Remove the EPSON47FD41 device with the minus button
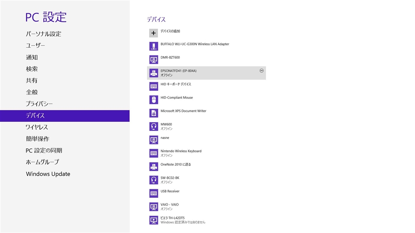 261,71
